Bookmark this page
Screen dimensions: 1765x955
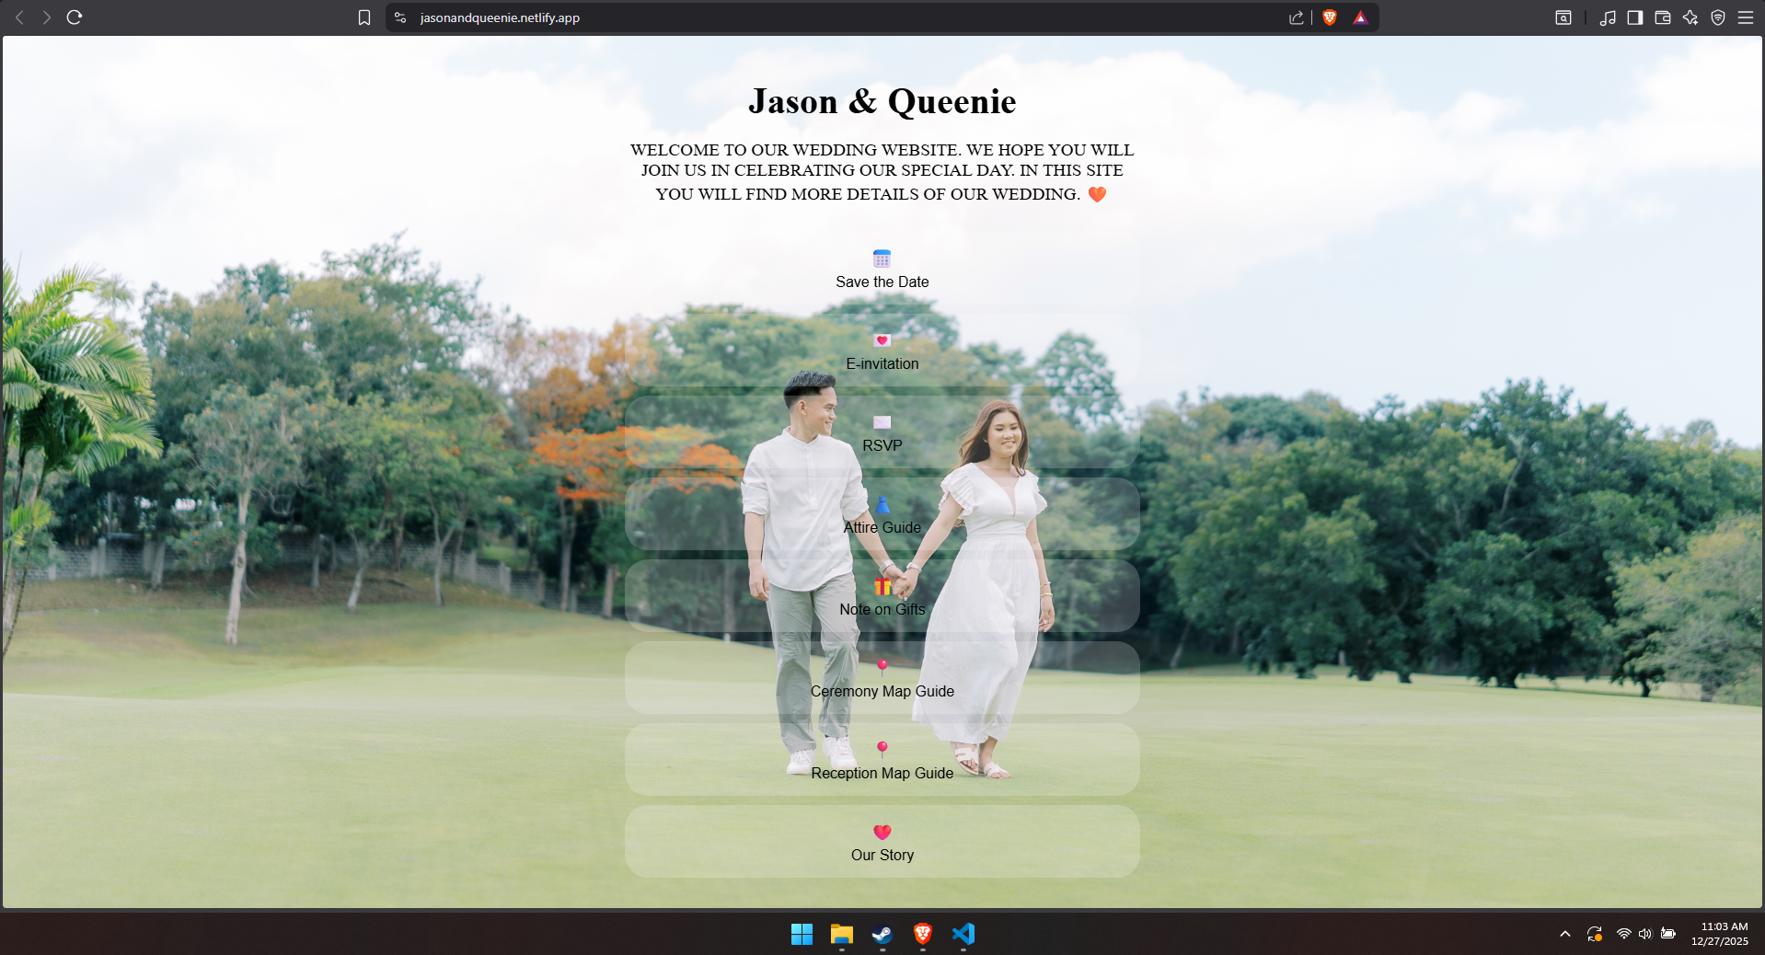click(363, 17)
